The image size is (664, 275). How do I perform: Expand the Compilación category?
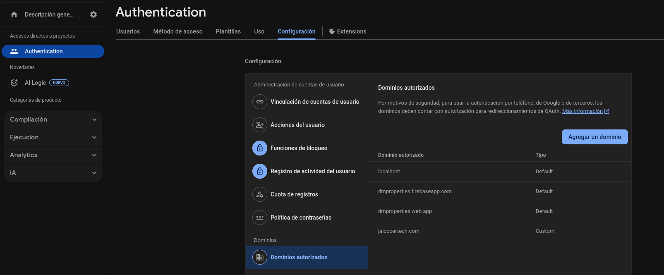[x=94, y=120]
